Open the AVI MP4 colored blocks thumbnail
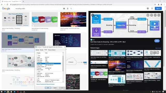166x93 pixels. click(x=45, y=19)
